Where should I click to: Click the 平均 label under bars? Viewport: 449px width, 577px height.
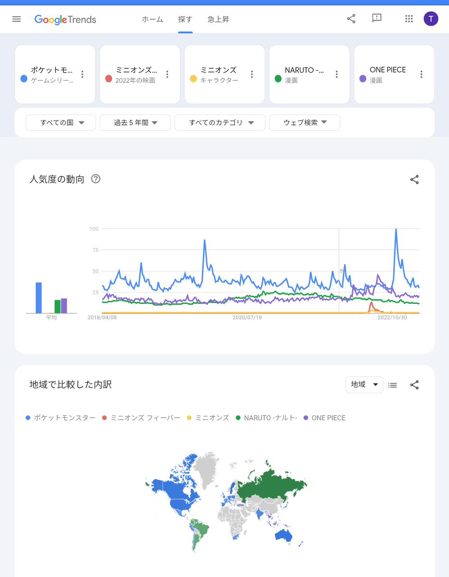coord(51,317)
